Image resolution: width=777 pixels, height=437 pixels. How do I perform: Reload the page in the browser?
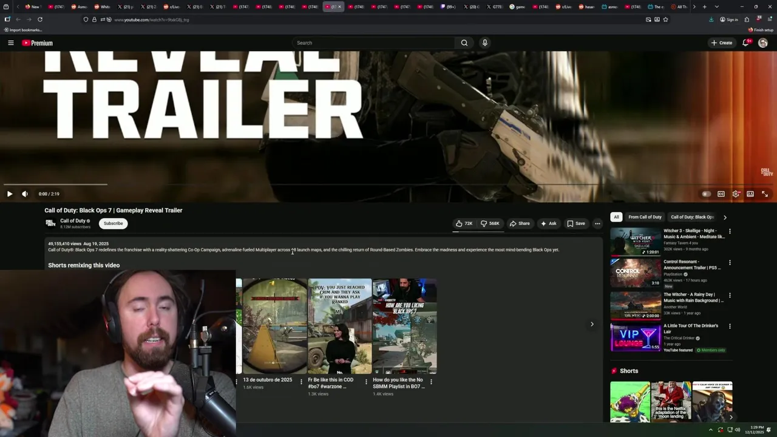coord(40,19)
